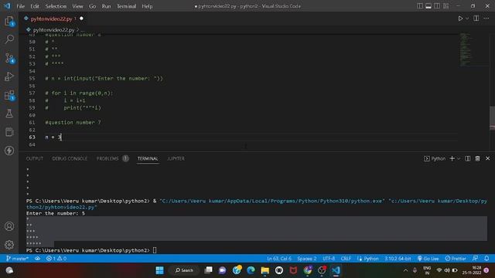Open the Accounts menu in activity bar
Viewport: 495px width, 278px height.
point(9,226)
